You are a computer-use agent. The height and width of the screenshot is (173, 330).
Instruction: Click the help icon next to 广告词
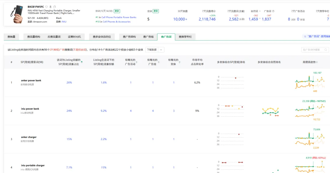[273, 11]
